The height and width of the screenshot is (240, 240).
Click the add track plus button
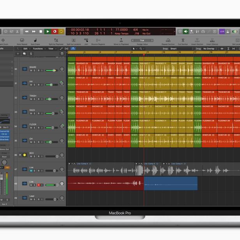point(18,54)
